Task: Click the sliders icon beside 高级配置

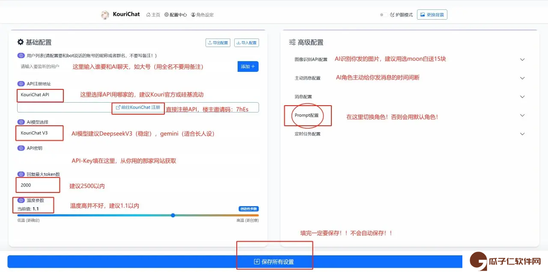Action: 292,42
